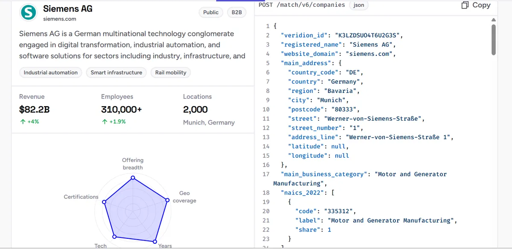This screenshot has width=512, height=249.
Task: Click the $82.2B revenue value
Action: (x=35, y=110)
